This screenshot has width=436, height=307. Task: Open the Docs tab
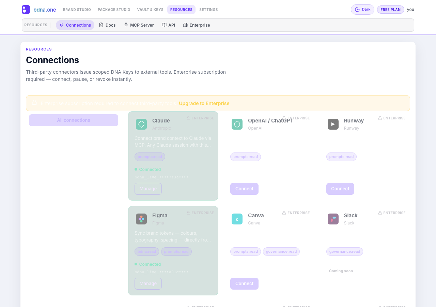tap(107, 25)
